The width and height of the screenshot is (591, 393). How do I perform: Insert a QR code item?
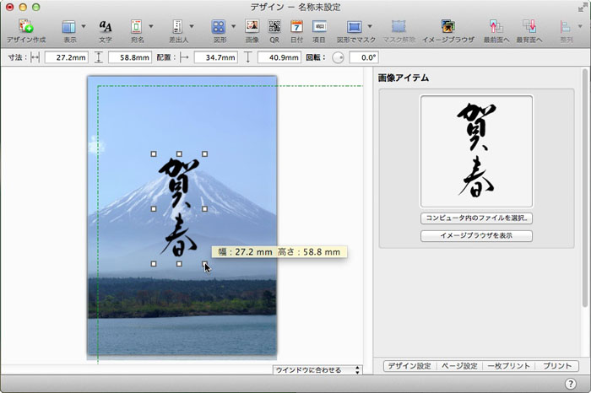274,27
